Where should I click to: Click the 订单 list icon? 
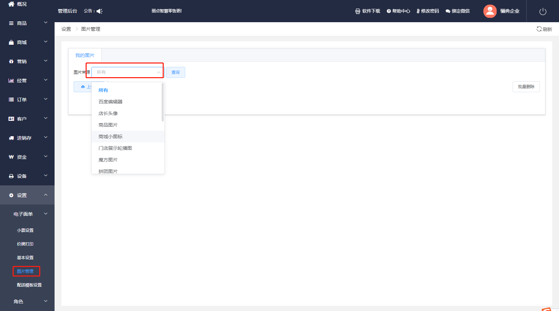(11, 100)
